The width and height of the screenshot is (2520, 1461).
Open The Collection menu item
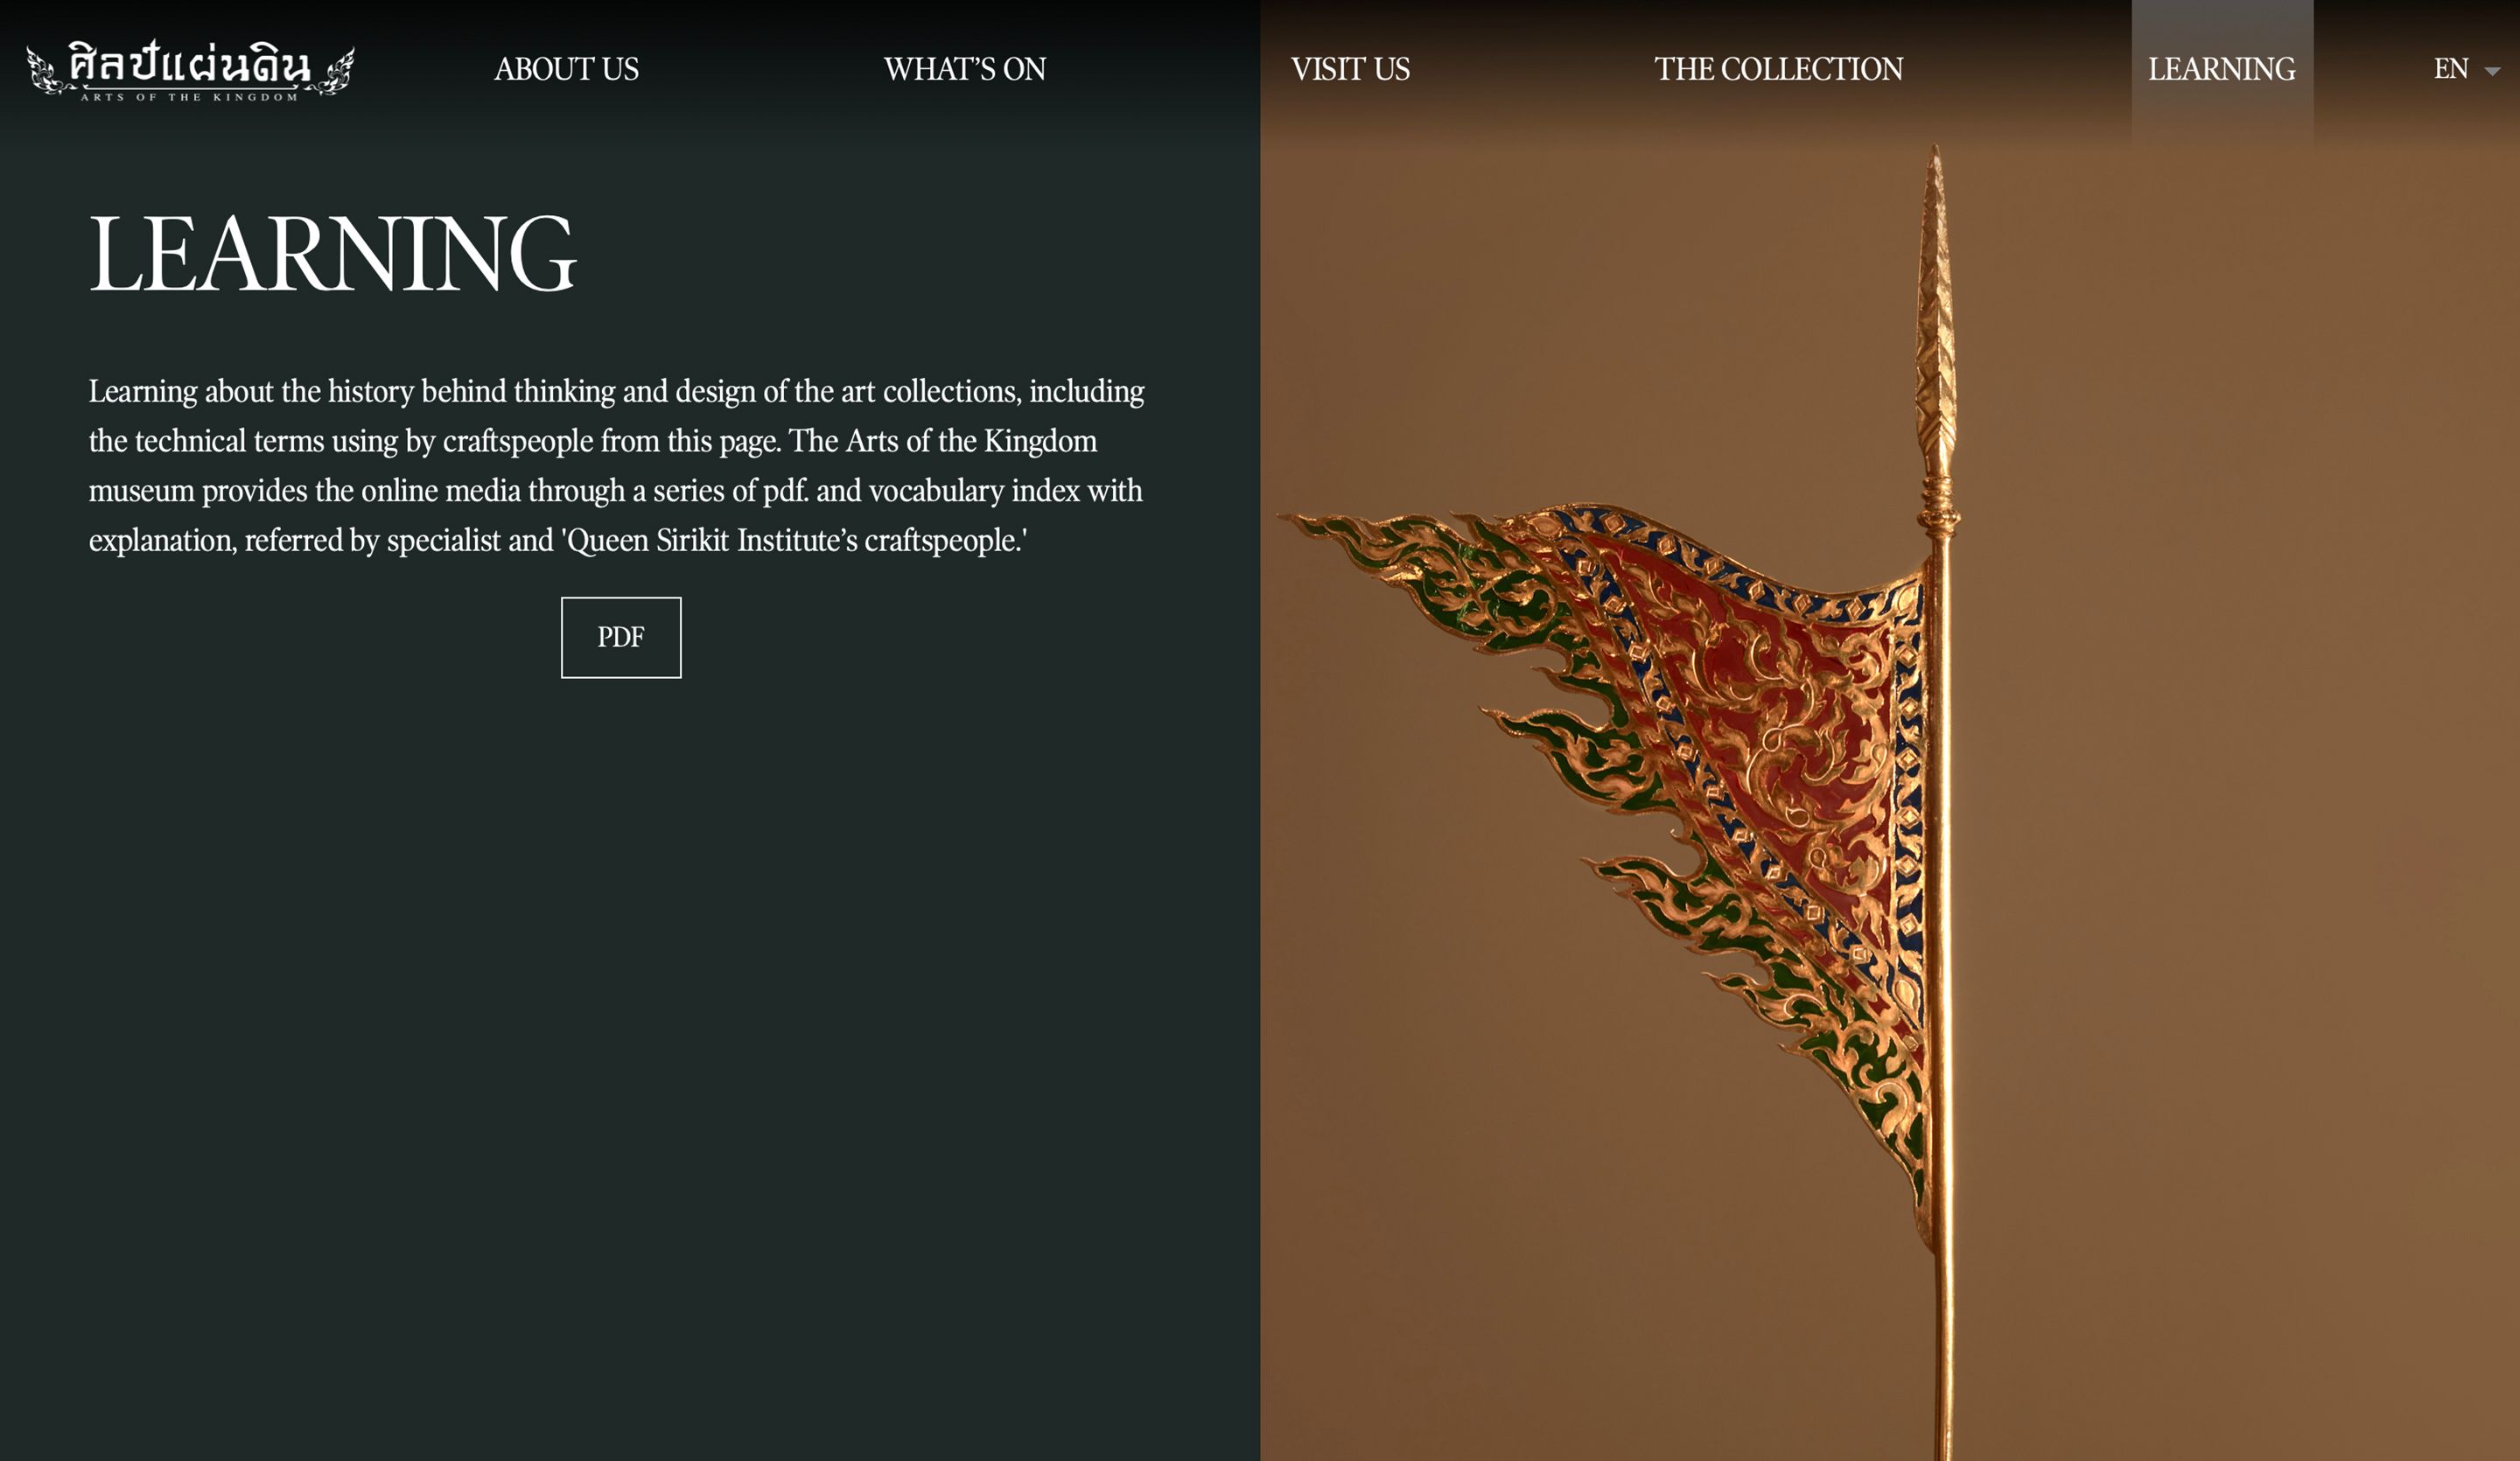click(x=1778, y=69)
